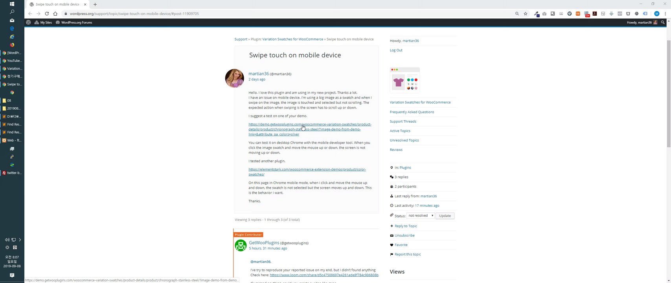Click the Plugins category link
Viewport: 671px width, 283px height.
[405, 168]
